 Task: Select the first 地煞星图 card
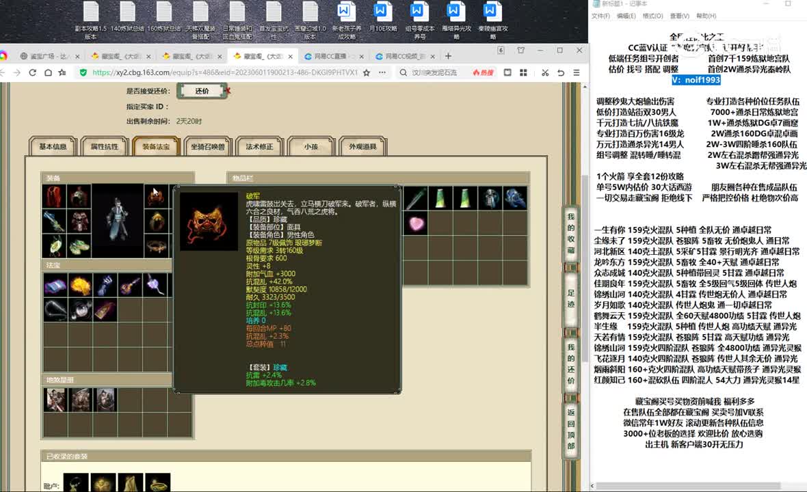pos(55,400)
